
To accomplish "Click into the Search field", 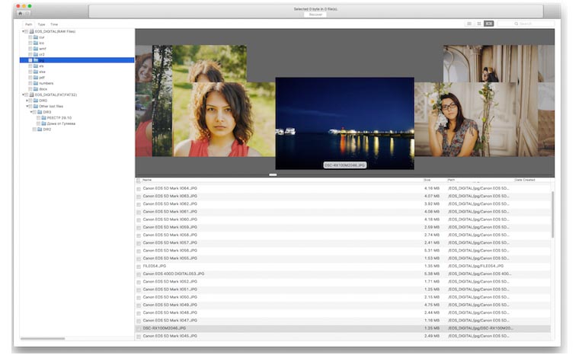I will point(526,24).
